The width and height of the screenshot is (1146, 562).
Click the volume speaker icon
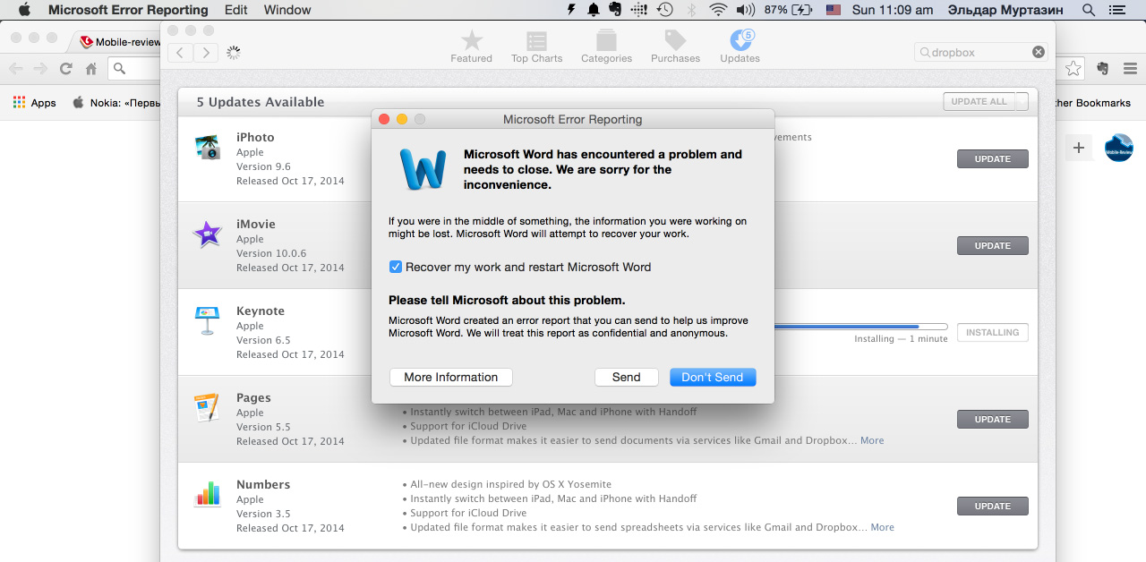(x=745, y=10)
